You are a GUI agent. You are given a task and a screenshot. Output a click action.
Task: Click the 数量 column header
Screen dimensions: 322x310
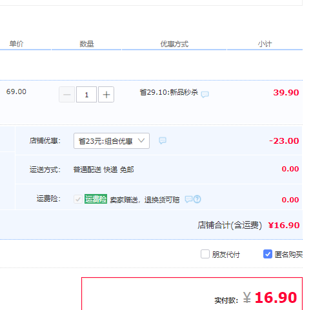coord(86,44)
